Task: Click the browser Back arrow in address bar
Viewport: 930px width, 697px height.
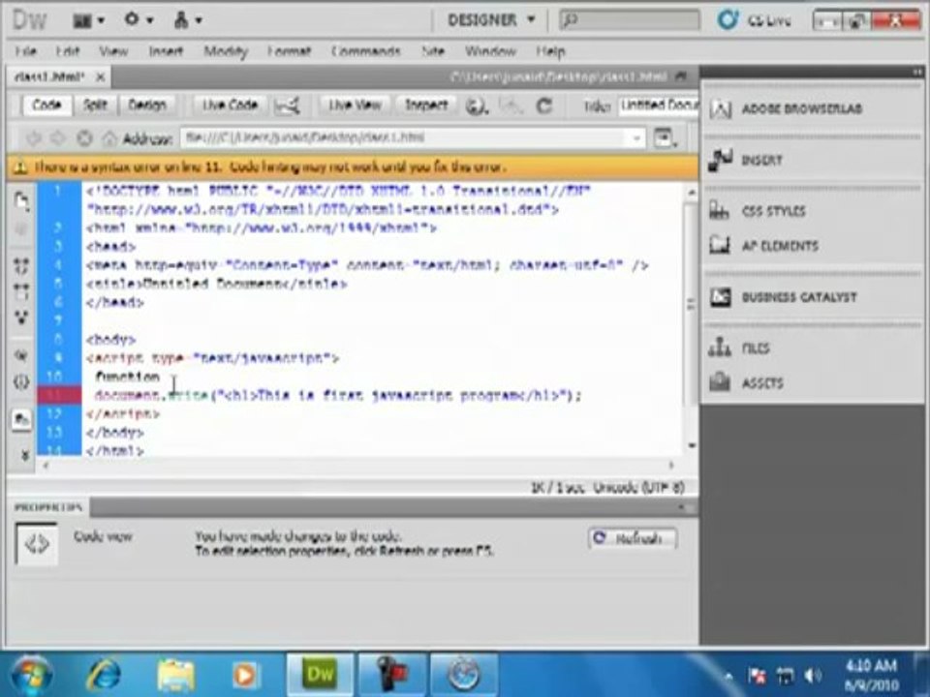Action: (x=33, y=138)
